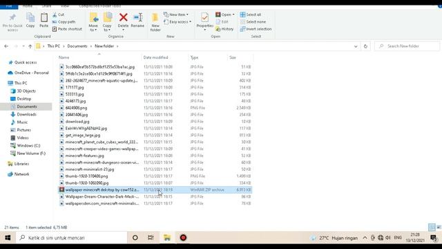The height and width of the screenshot is (249, 442).
Task: Click Select none command
Action: [x=253, y=21]
